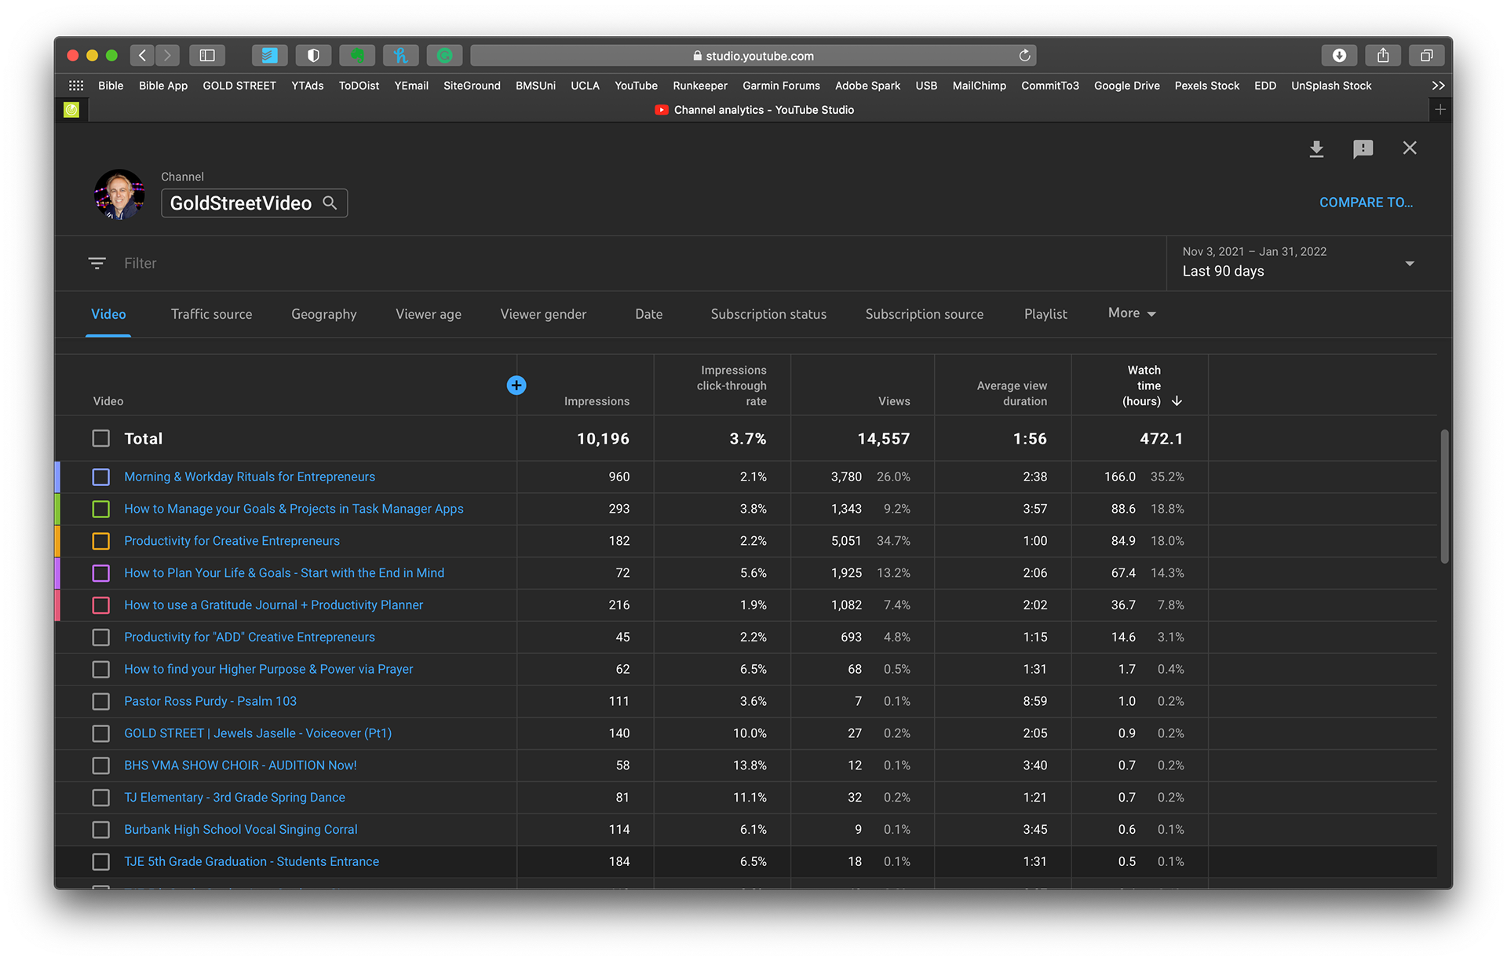Switch to the Traffic source tab
The width and height of the screenshot is (1507, 961).
tap(211, 314)
